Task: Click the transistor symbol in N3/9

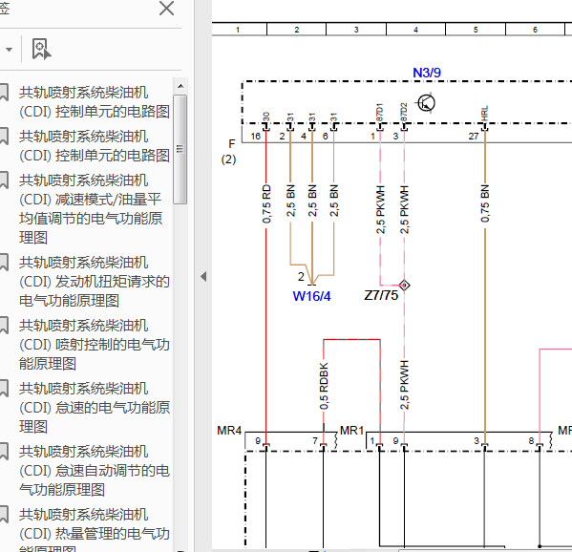Action: click(426, 103)
